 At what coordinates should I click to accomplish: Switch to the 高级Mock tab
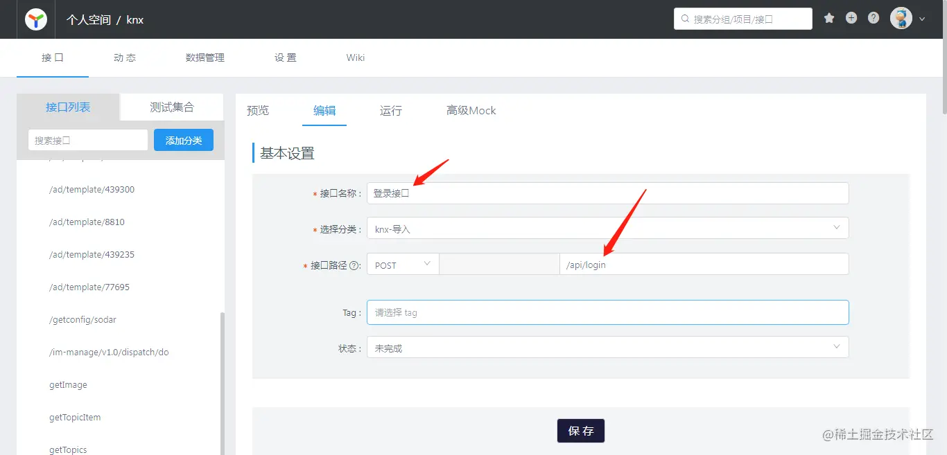coord(471,110)
